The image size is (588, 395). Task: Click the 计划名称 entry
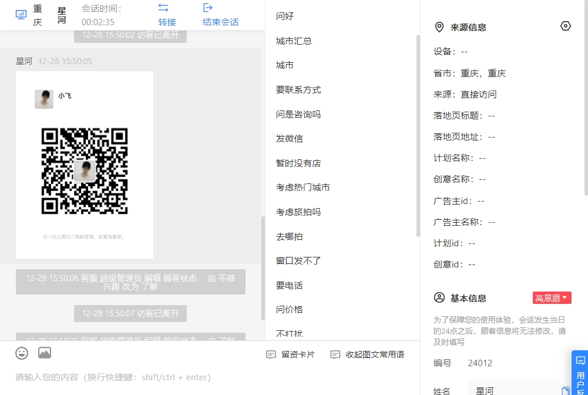point(460,158)
